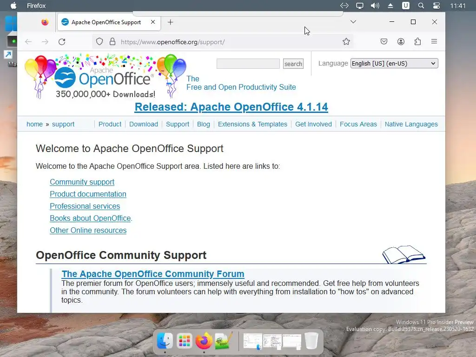Open Spotlight search magnifier in menu bar

pyautogui.click(x=421, y=6)
